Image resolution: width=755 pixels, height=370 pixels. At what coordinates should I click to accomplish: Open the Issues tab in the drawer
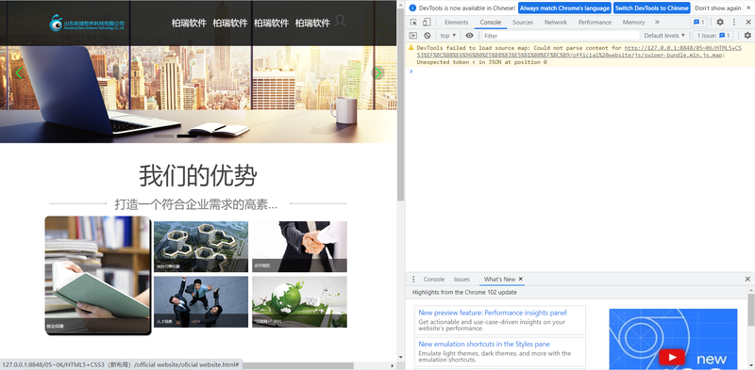[x=461, y=280]
